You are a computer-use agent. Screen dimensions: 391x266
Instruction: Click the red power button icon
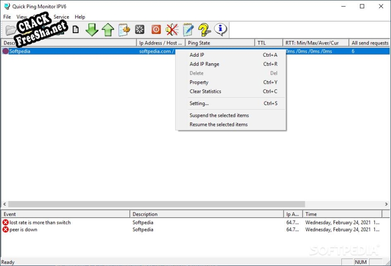156,30
